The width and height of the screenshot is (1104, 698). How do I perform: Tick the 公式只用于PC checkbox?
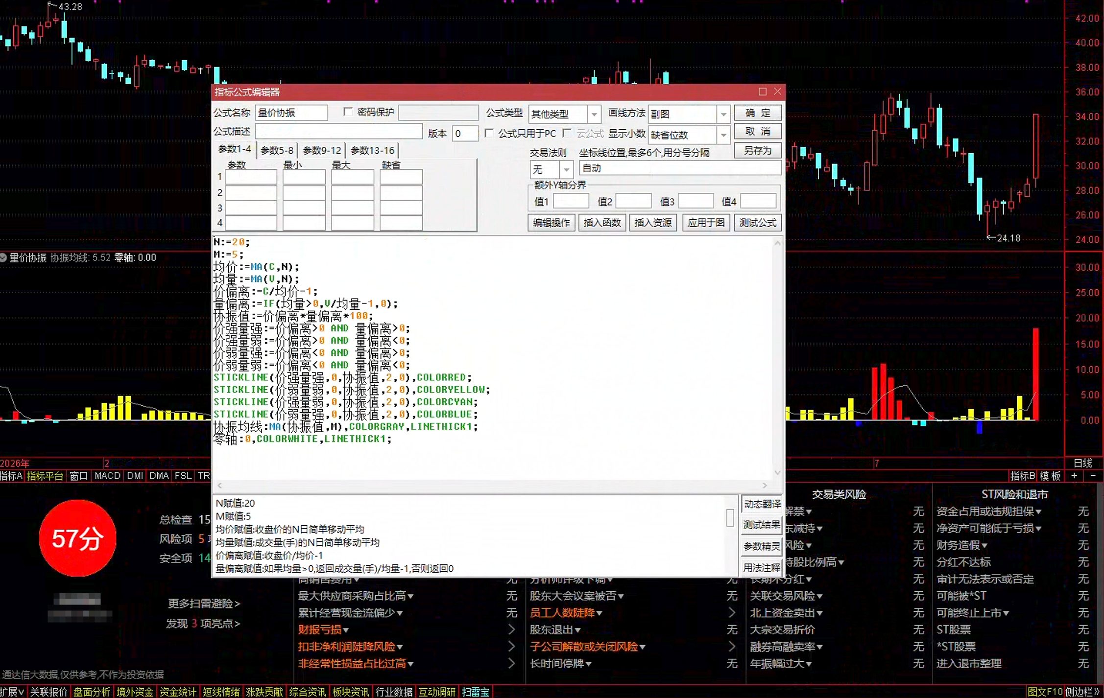click(489, 133)
